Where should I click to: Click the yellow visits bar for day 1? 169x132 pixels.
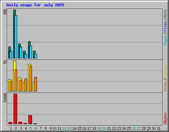(x=9, y=85)
